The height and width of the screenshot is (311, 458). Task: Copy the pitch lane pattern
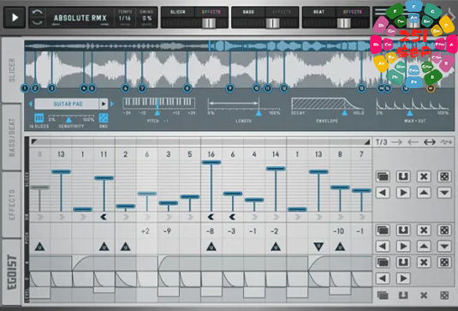[383, 230]
